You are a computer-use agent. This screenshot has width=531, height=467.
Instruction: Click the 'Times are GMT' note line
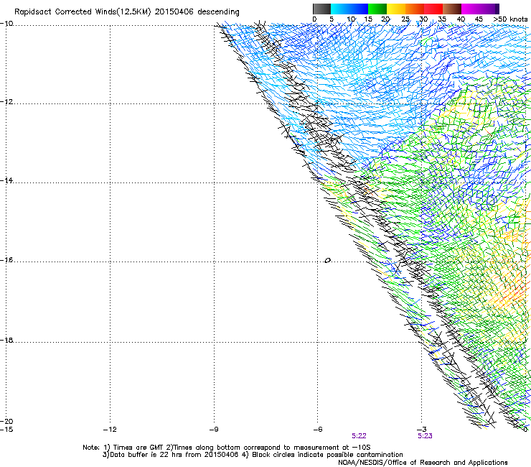click(227, 448)
